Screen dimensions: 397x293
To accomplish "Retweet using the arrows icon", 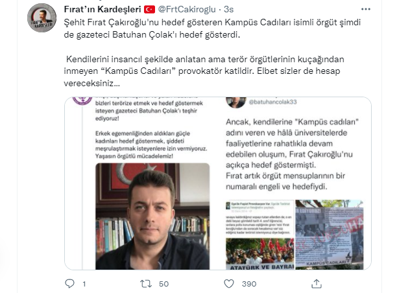I will pyautogui.click(x=146, y=284).
